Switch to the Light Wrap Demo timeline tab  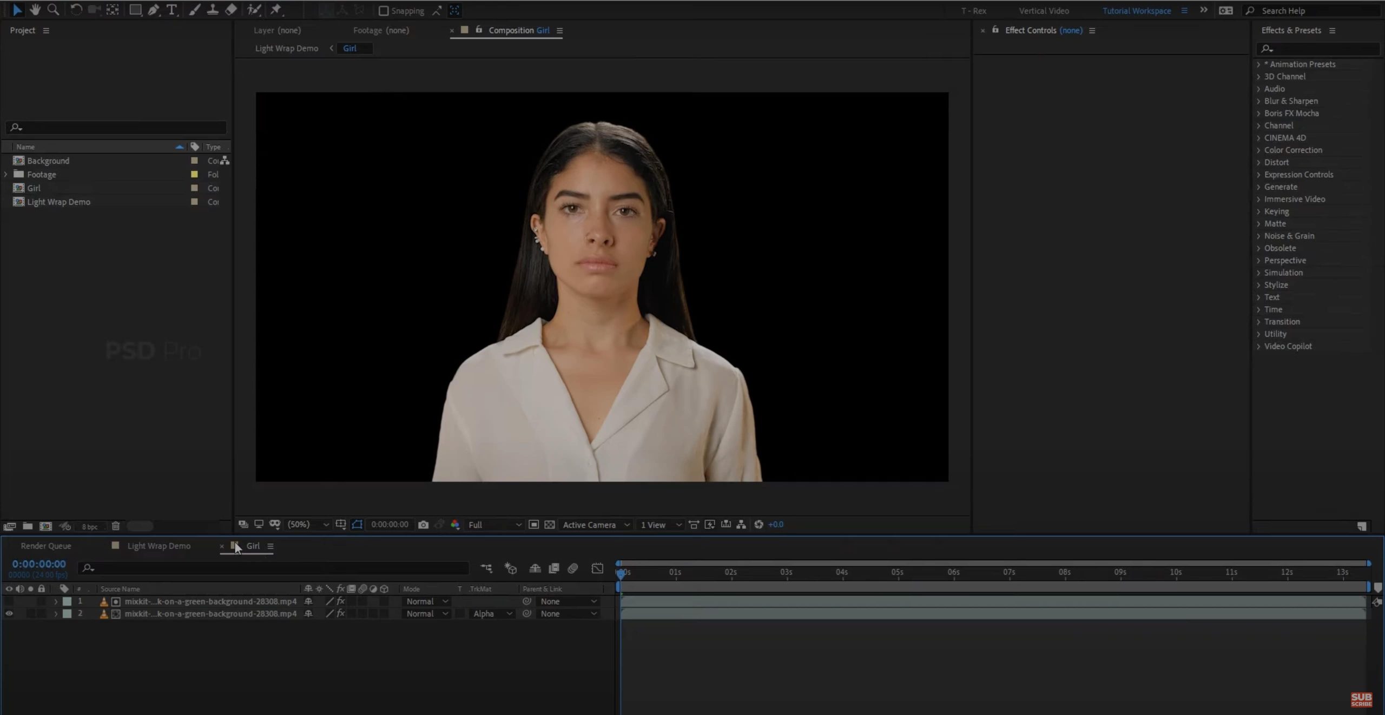point(159,546)
